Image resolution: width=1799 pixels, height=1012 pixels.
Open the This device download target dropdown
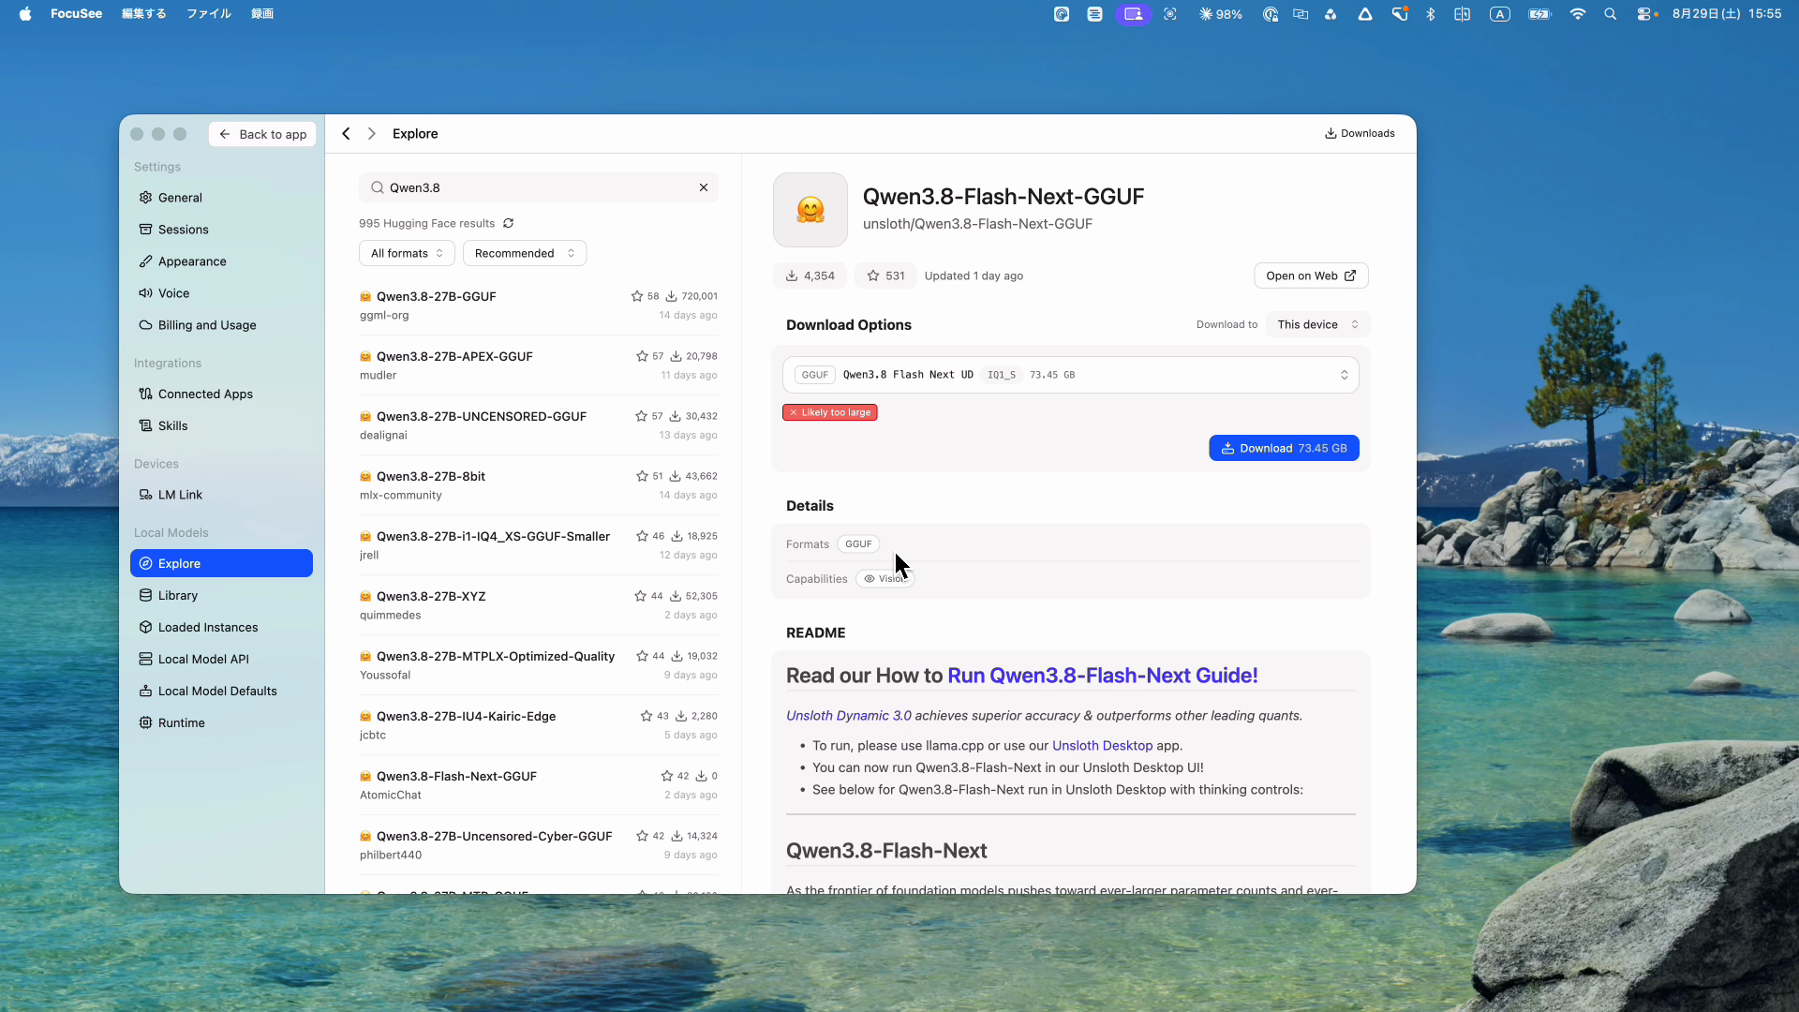[x=1317, y=324]
